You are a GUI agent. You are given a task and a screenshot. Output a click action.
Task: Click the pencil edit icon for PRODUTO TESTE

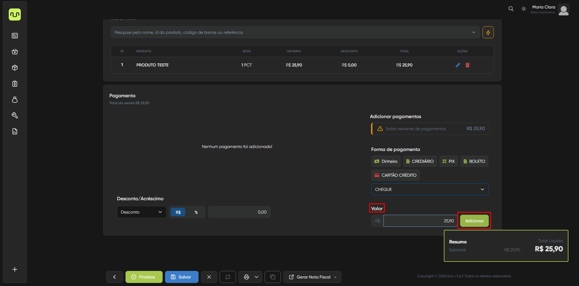[x=458, y=65]
